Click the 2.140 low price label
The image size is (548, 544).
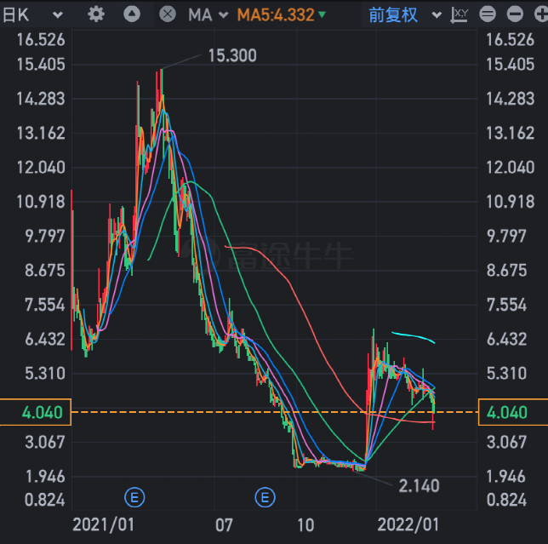pyautogui.click(x=418, y=485)
